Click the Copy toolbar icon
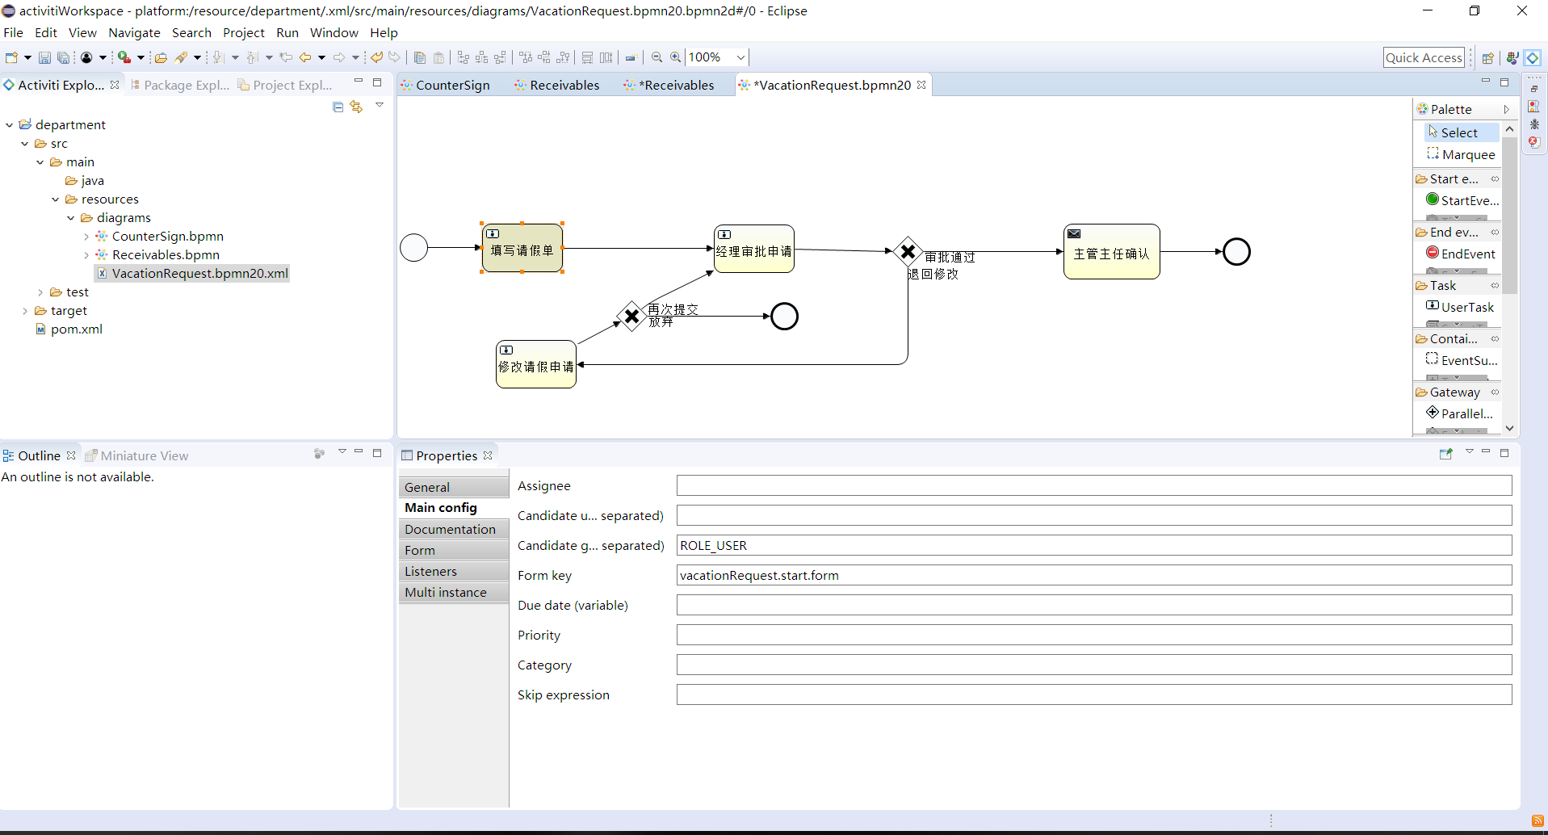This screenshot has width=1548, height=835. click(x=420, y=57)
